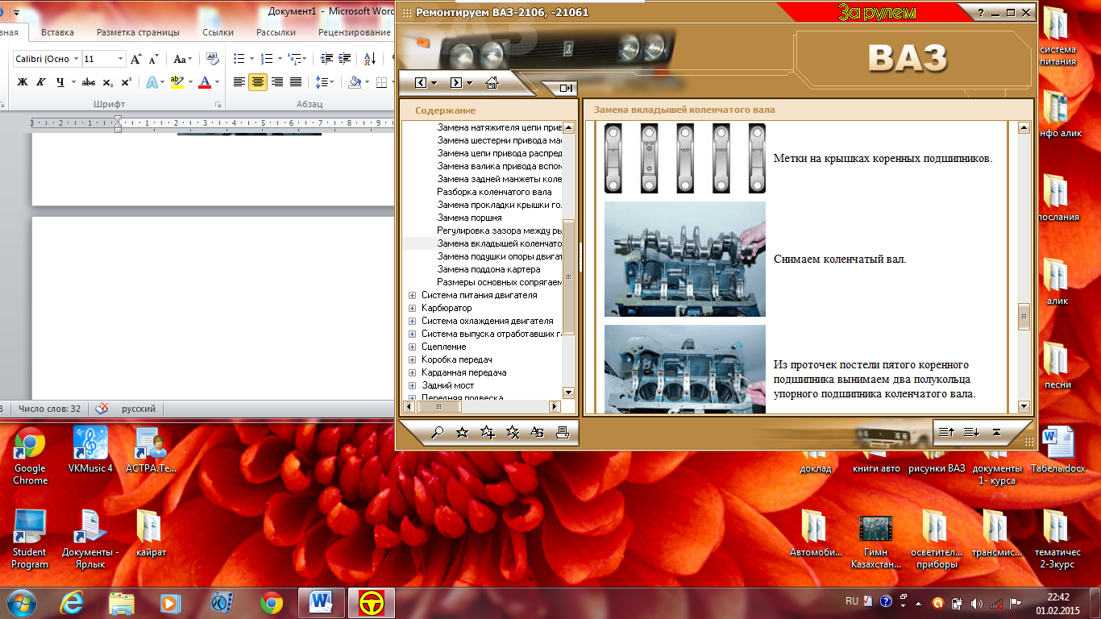
Task: Decrease paragraph indent in Word
Action: pos(326,59)
